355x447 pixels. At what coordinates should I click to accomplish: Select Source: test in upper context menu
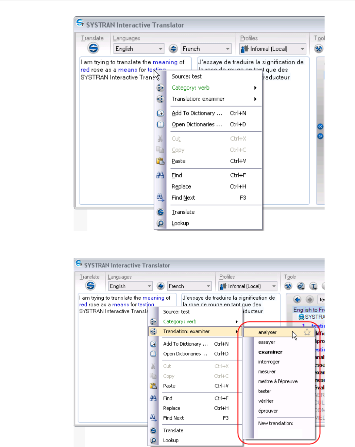[x=214, y=77]
